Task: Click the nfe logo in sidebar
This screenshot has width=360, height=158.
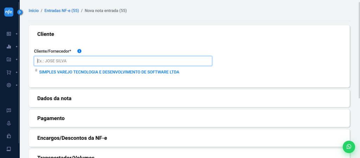Action: point(9,12)
